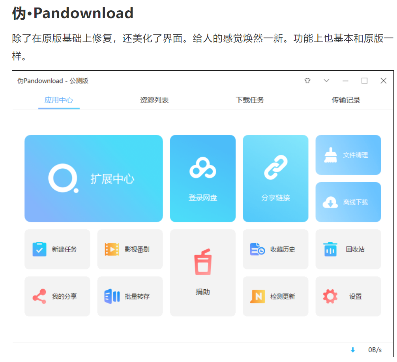Switch to the 资源列表 tab
This screenshot has width=397, height=362.
pyautogui.click(x=154, y=100)
